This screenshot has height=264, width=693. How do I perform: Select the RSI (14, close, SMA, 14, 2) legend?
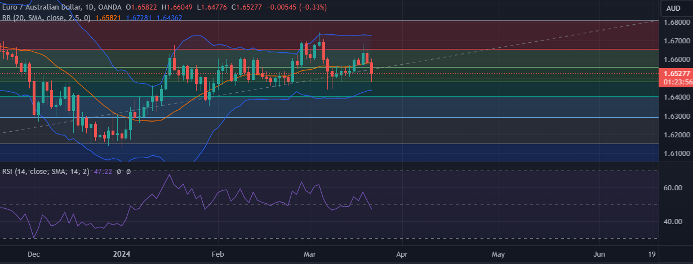[46, 172]
